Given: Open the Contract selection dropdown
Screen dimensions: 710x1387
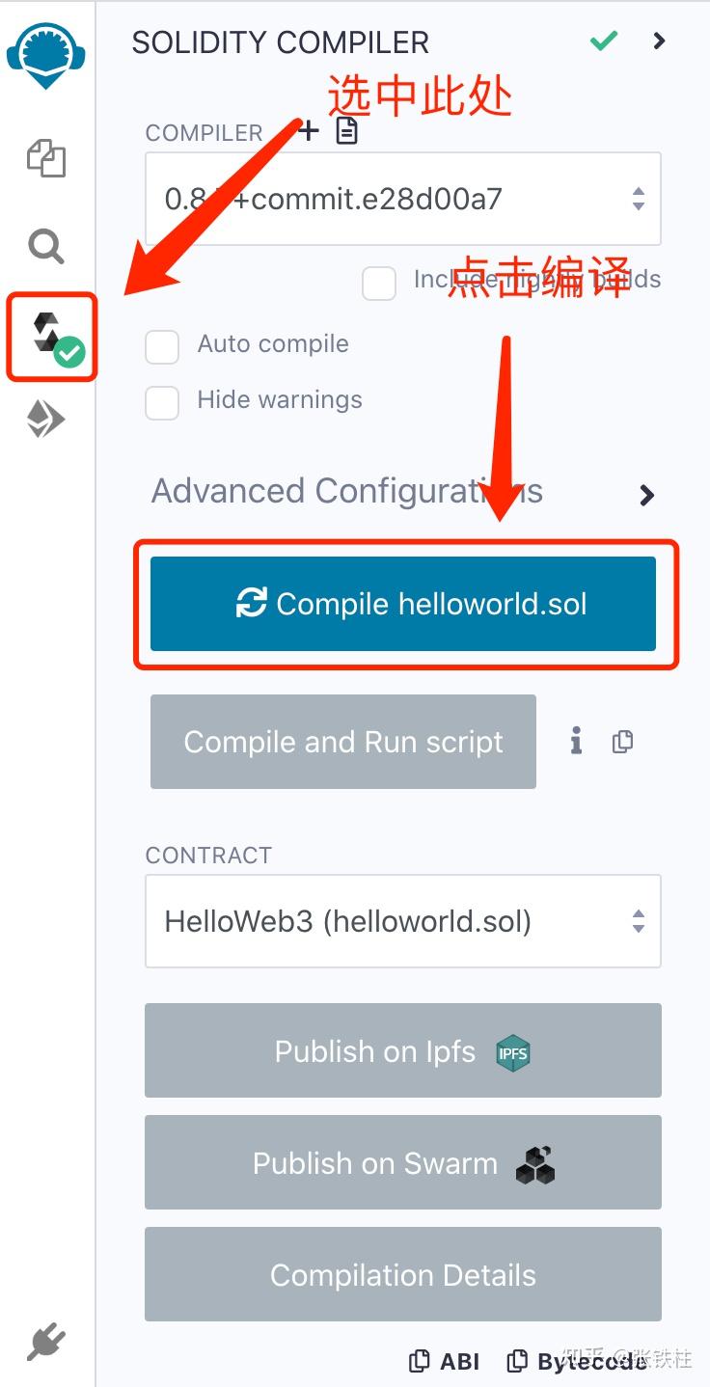Looking at the screenshot, I should point(402,921).
